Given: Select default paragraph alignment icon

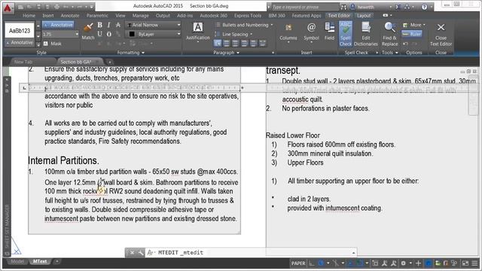Looking at the screenshot, I should (x=218, y=44).
